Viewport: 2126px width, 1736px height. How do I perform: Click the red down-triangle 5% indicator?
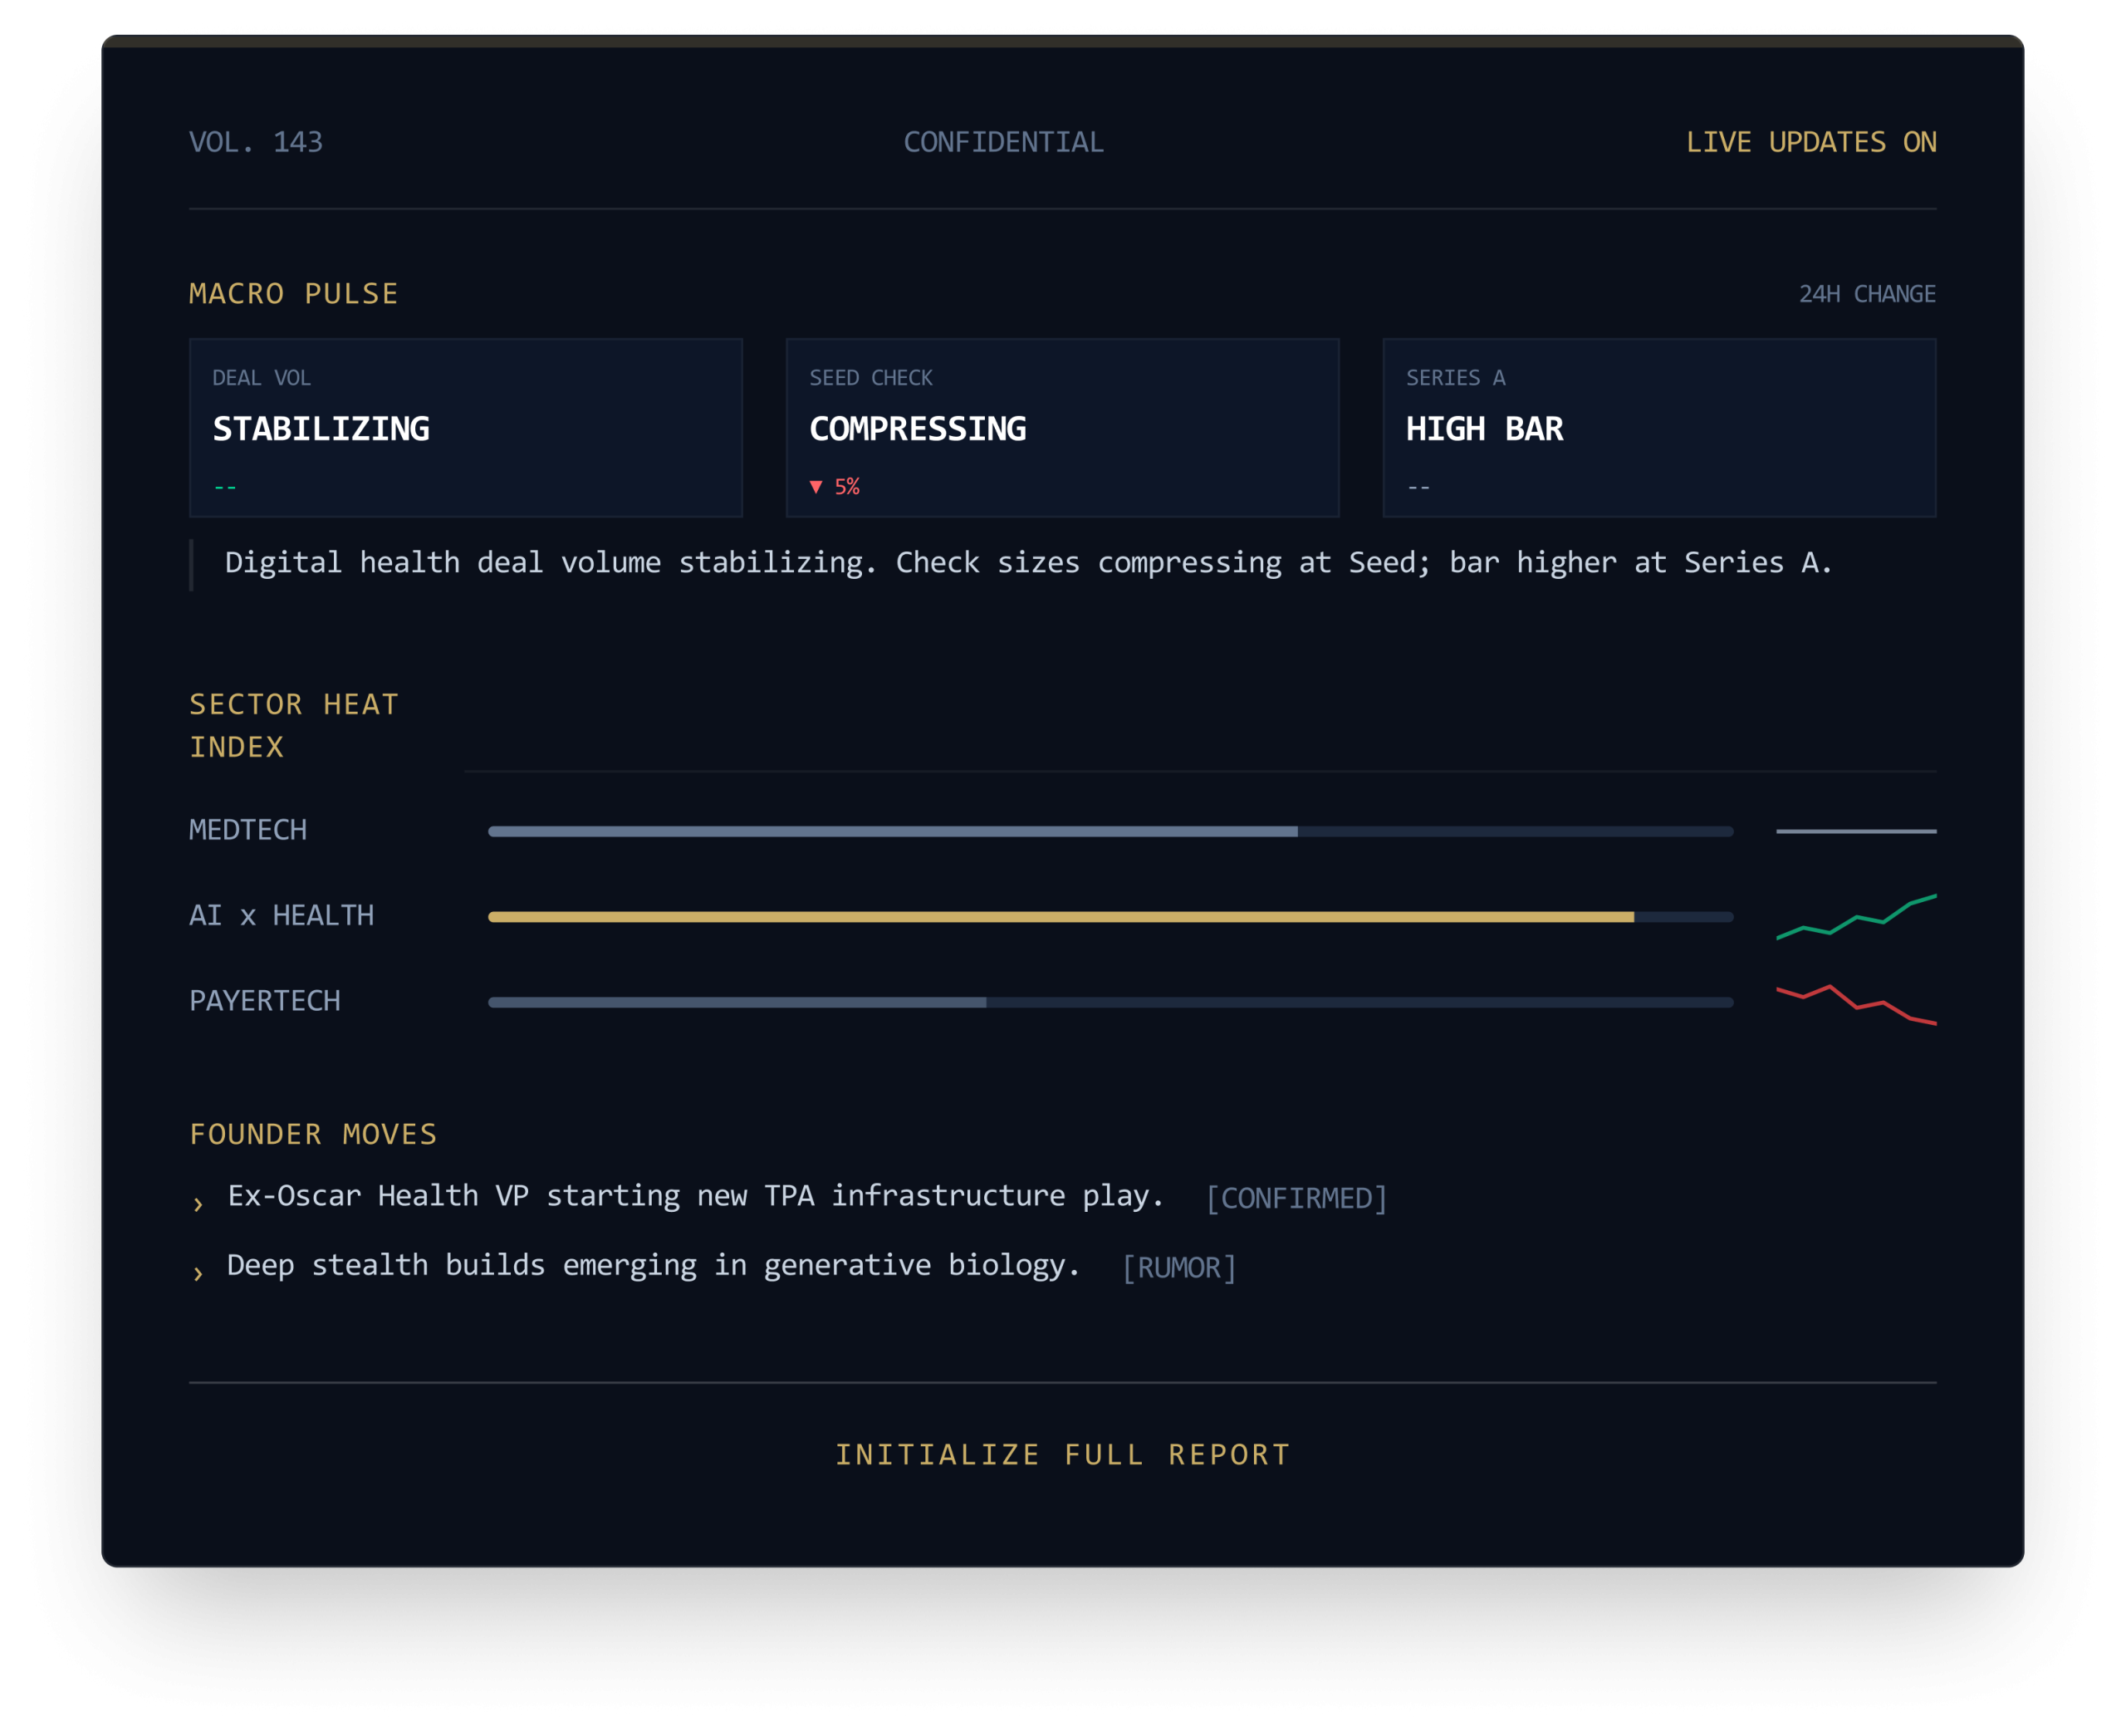835,487
